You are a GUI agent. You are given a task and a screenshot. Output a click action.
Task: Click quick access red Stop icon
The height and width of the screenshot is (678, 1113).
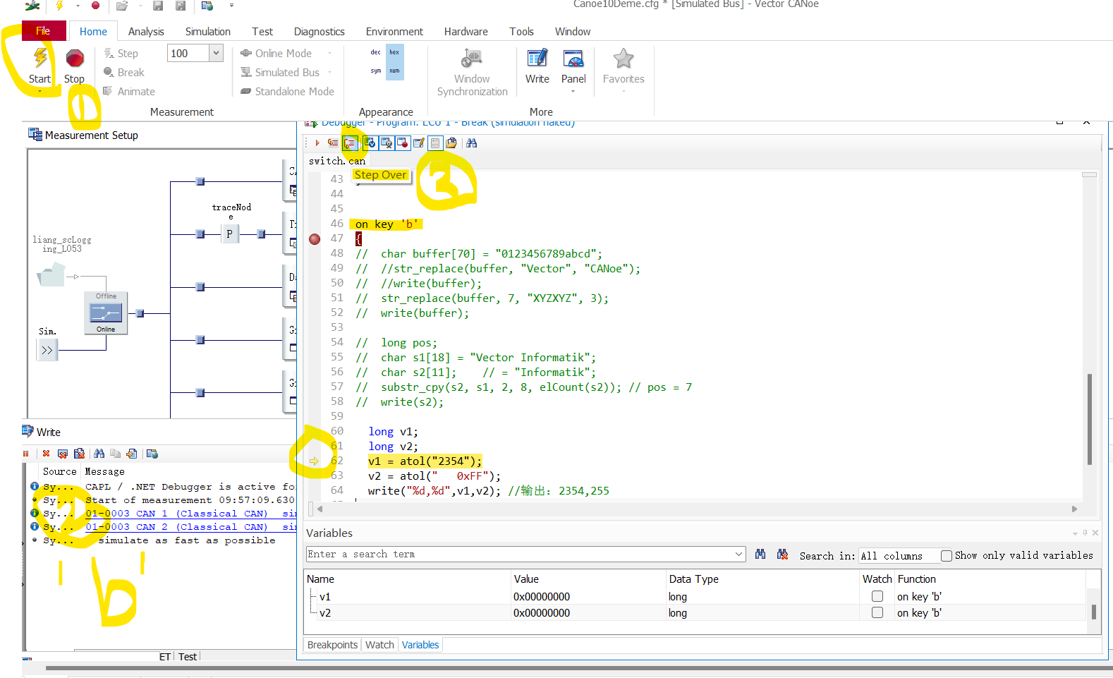[95, 6]
